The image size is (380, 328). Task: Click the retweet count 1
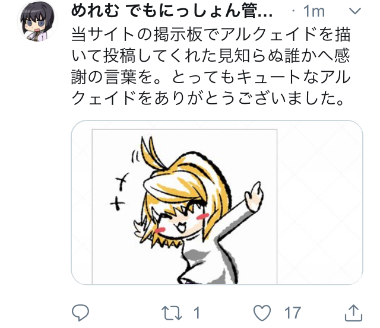click(x=197, y=313)
